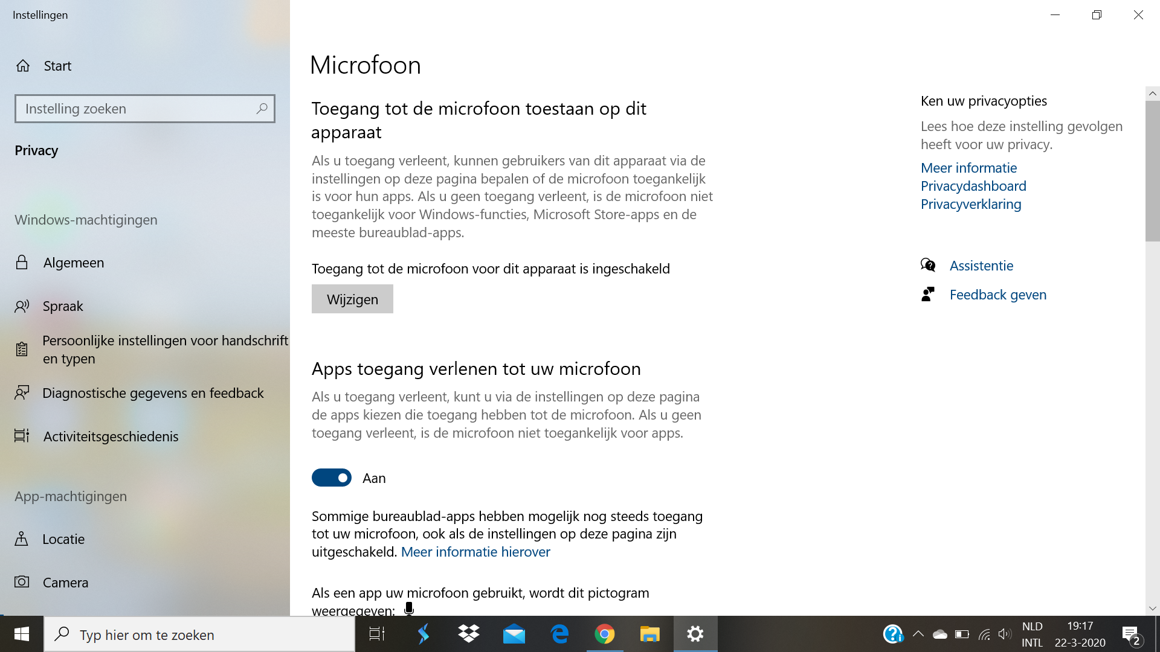1160x652 pixels.
Task: Show hidden tray icons chevron
Action: 918,634
